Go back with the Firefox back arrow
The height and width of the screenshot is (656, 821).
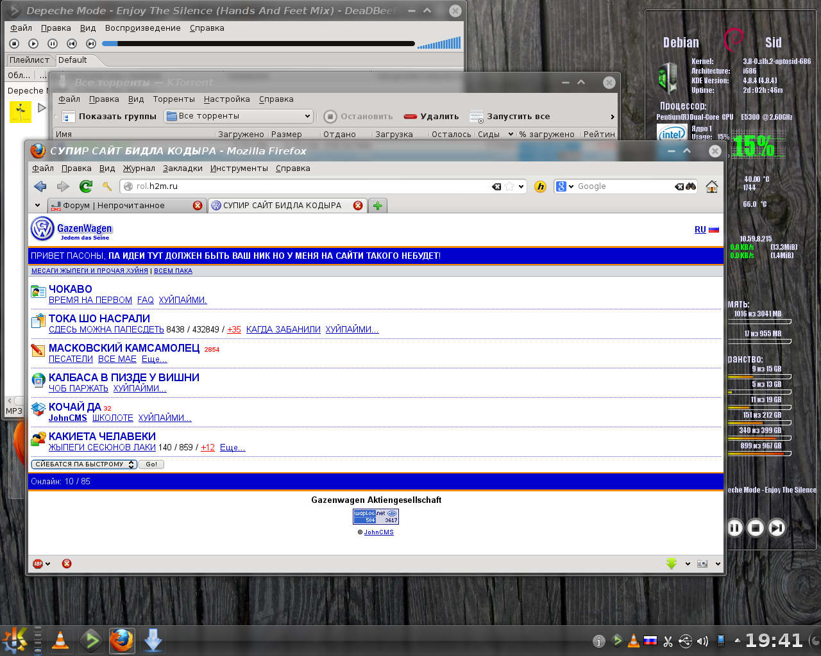40,186
